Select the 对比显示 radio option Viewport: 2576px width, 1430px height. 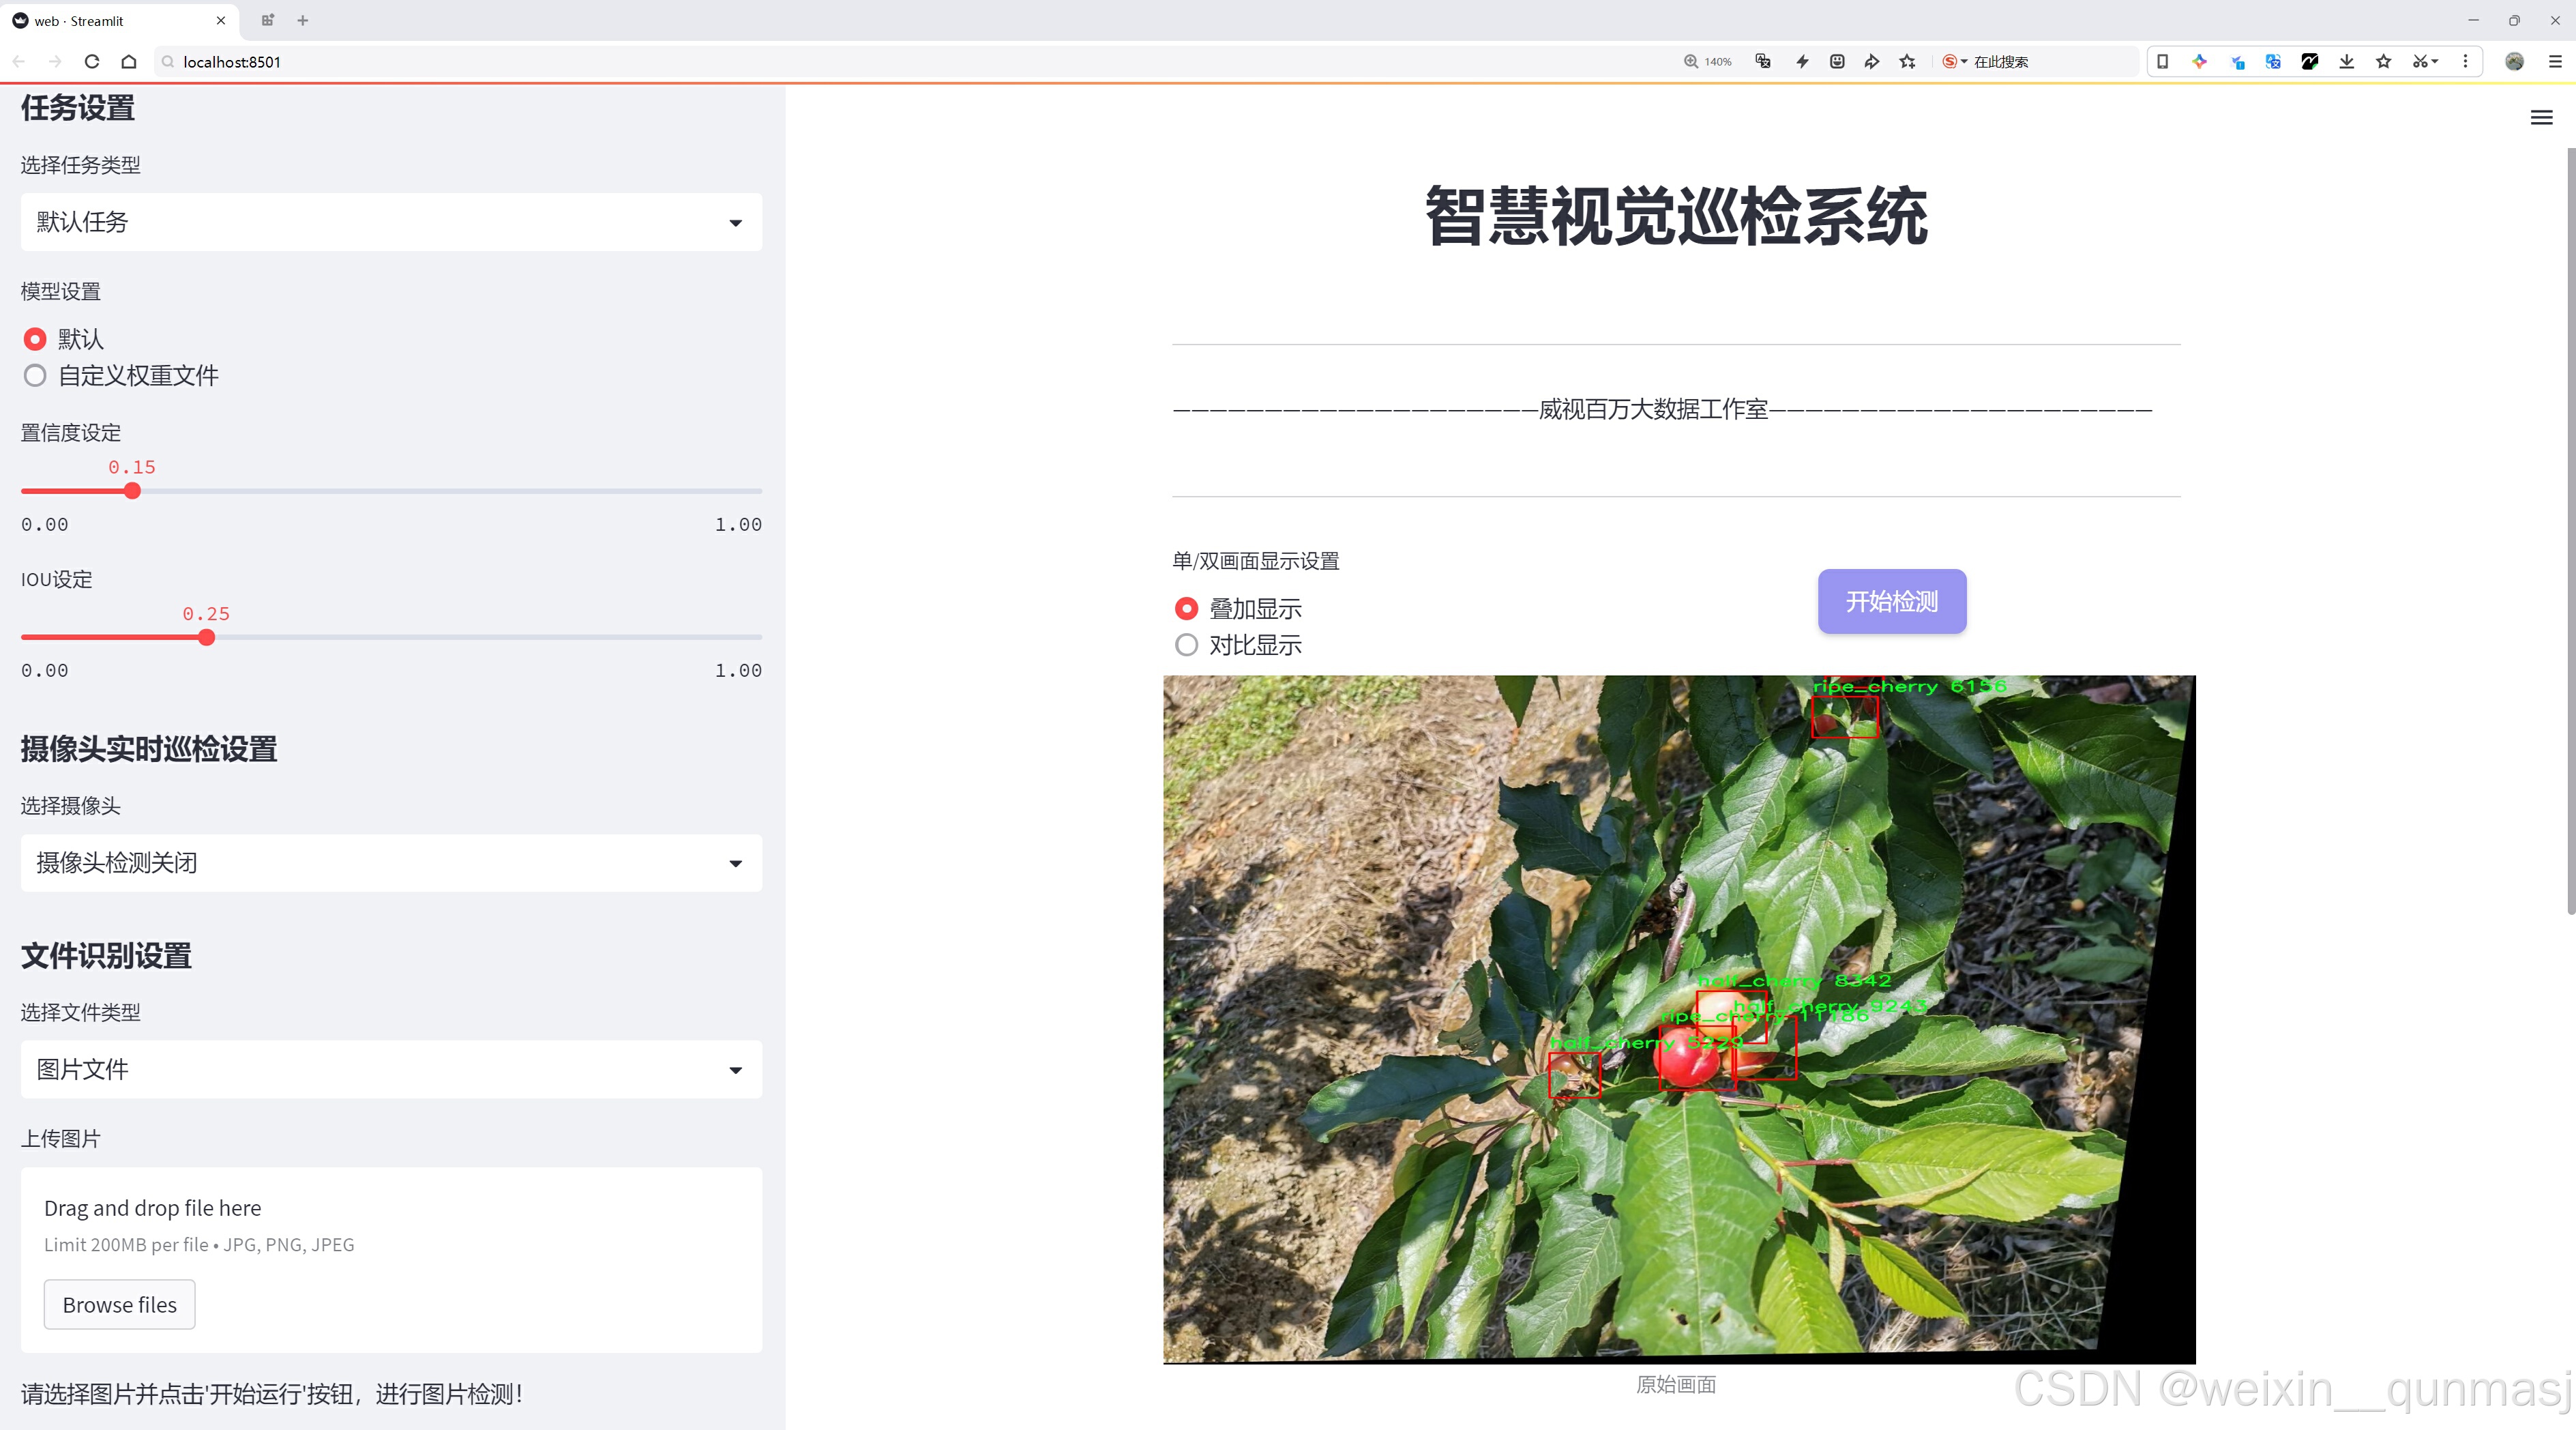coord(1186,645)
